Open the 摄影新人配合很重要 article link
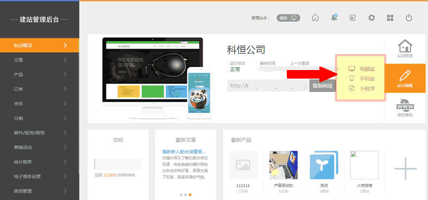 [184, 152]
